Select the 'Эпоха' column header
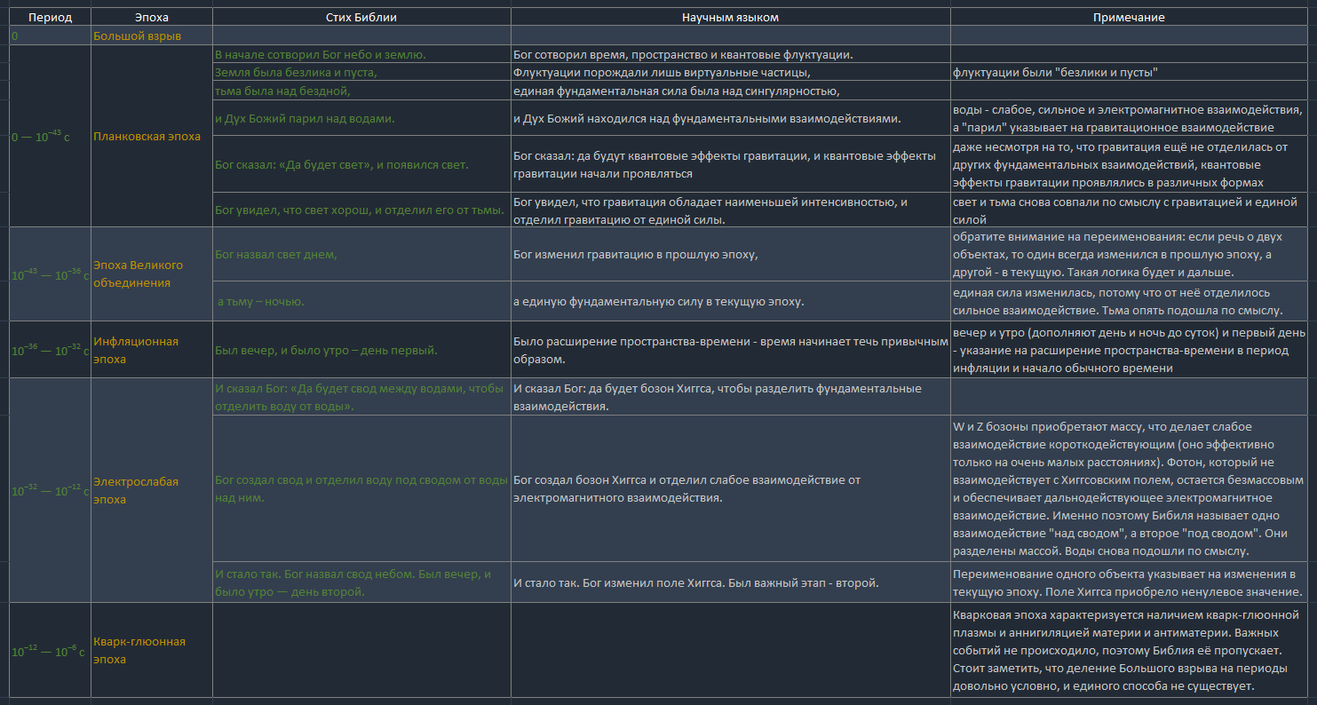 [x=152, y=17]
